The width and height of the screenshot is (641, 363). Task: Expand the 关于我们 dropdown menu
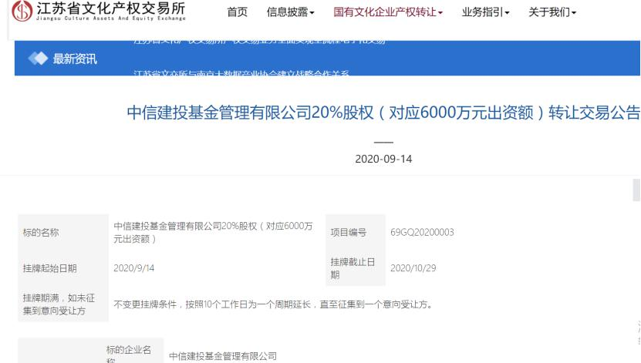[552, 12]
